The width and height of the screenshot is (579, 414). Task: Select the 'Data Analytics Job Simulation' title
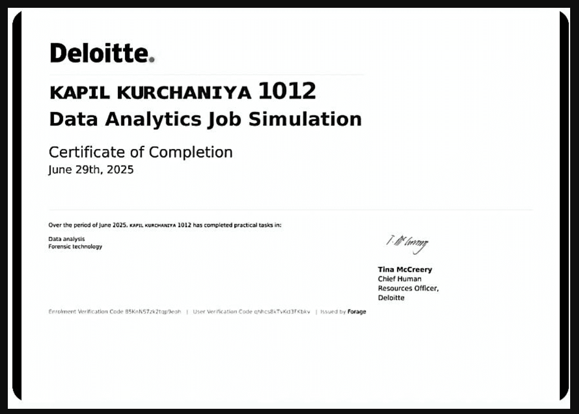click(205, 119)
